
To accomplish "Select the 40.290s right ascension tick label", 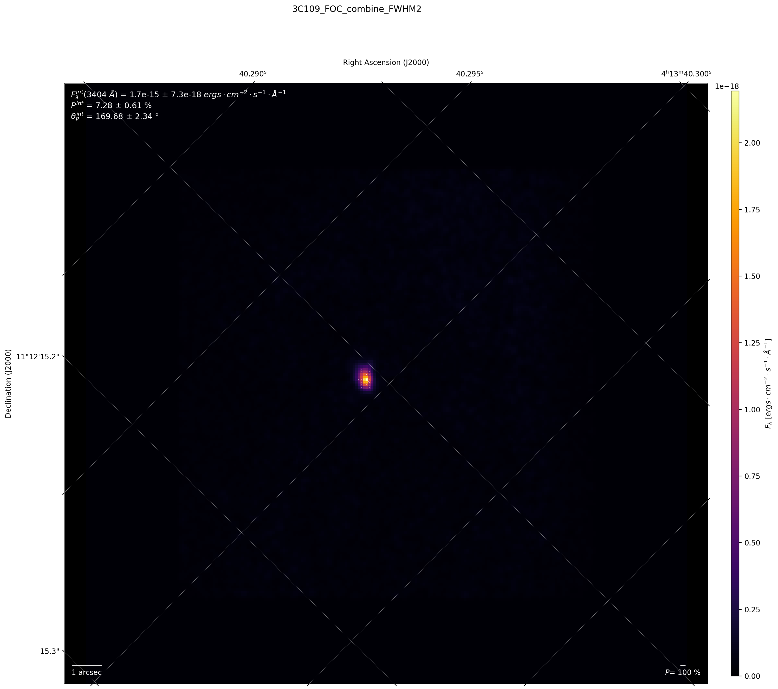I will tap(253, 74).
